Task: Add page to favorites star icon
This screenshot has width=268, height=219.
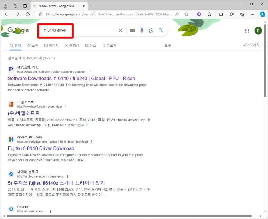Action: tap(186, 14)
